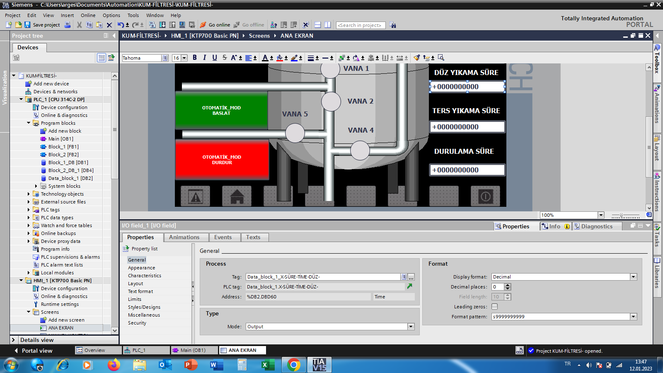Toggle the Leading zeros checkbox
The height and width of the screenshot is (373, 663).
click(x=494, y=307)
